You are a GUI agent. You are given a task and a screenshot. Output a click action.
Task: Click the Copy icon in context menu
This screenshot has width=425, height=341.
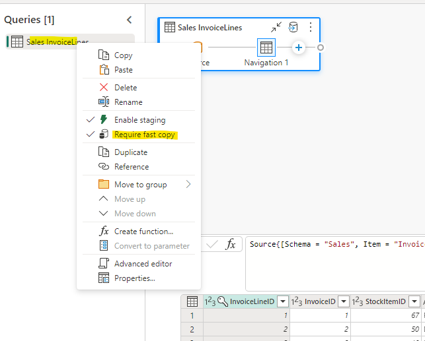(x=104, y=55)
